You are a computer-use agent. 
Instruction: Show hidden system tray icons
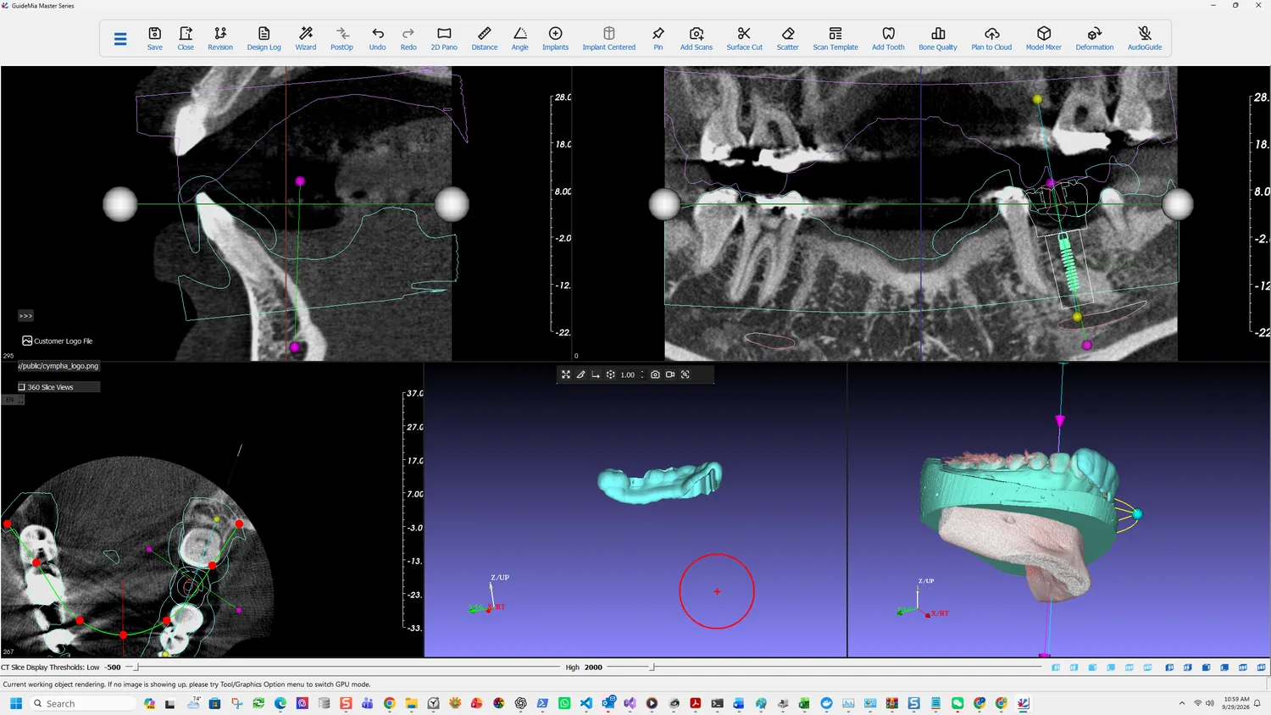pyautogui.click(x=1182, y=703)
